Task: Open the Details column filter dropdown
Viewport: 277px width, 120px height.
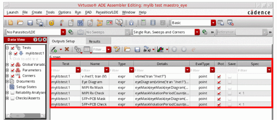Action: pos(188,70)
